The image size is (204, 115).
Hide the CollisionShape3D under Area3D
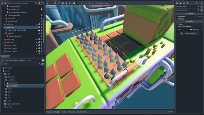[x=42, y=36]
